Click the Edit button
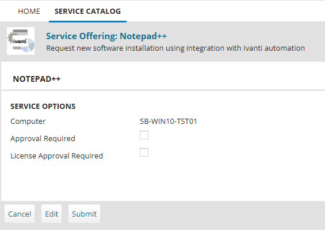Screen dimensions: 325x231 click(52, 214)
